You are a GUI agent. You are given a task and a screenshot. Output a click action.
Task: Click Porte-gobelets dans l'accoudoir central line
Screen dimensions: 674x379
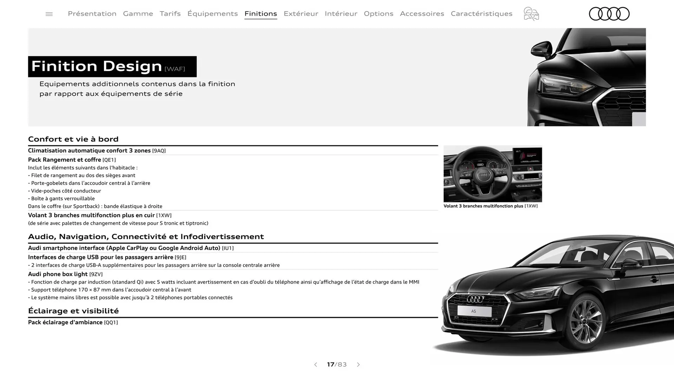coord(89,183)
